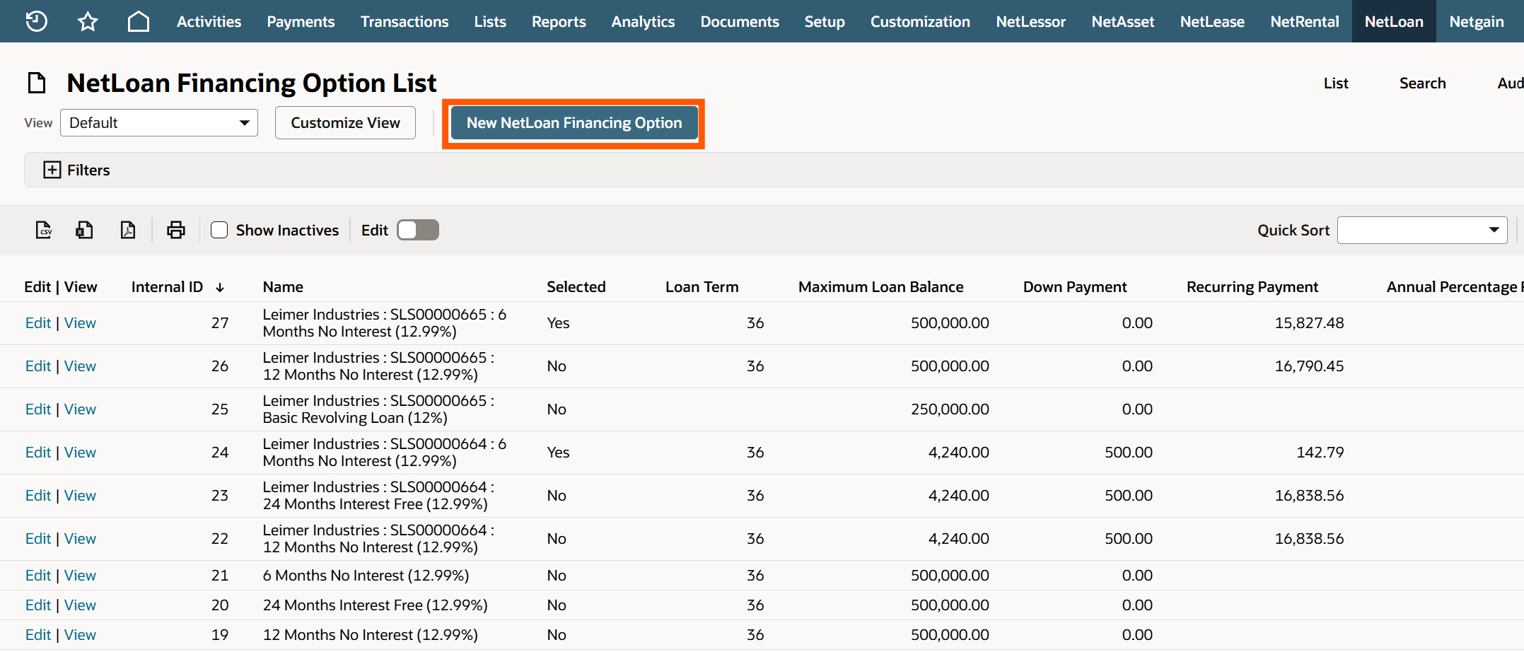Toggle the inline Edit switch on
This screenshot has height=652, width=1524.
tap(417, 230)
